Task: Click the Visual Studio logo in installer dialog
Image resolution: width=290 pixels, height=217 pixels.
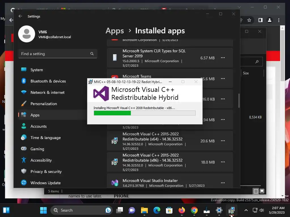Action: 101,94
